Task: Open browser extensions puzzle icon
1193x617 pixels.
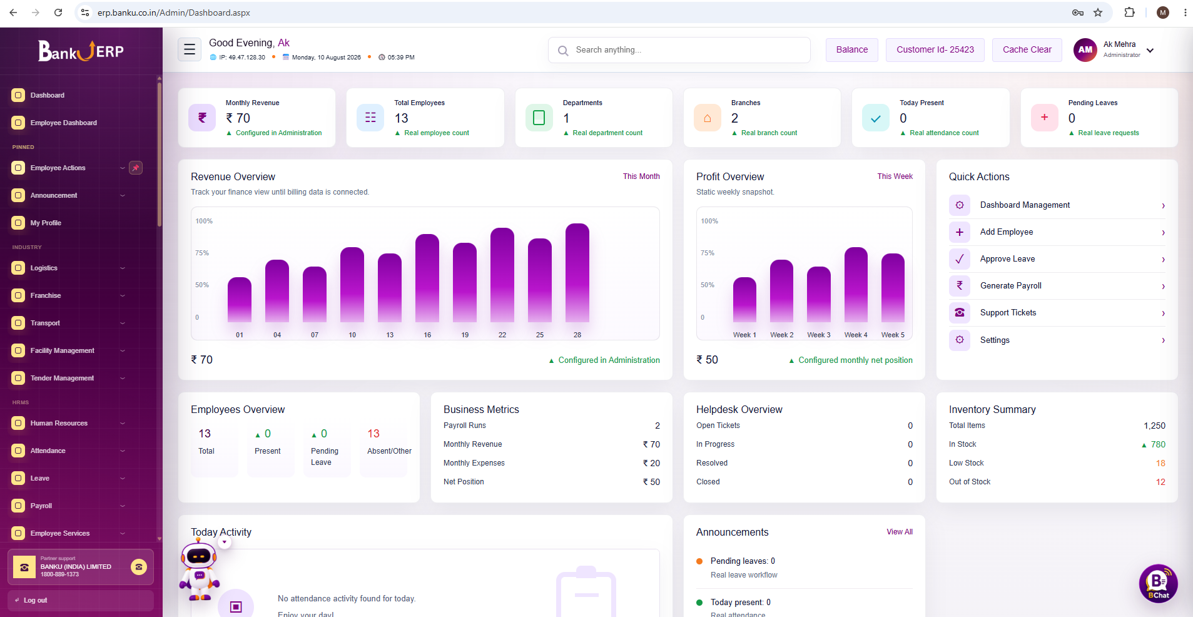Action: [1129, 13]
